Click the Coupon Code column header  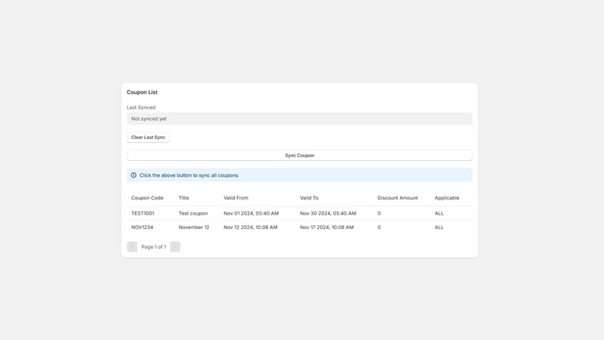tap(147, 198)
